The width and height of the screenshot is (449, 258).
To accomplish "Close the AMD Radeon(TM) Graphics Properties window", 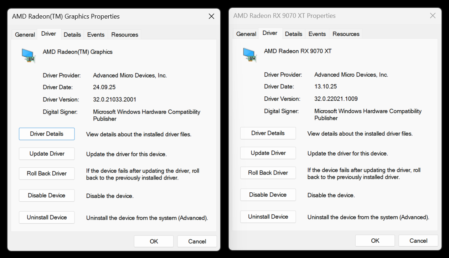I will click(211, 16).
